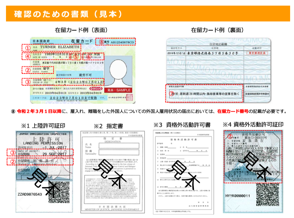Image resolution: width=294 pixels, height=218 pixels.
Task: Select the caption 在留カード例（裏面）
Action: pyautogui.click(x=218, y=30)
